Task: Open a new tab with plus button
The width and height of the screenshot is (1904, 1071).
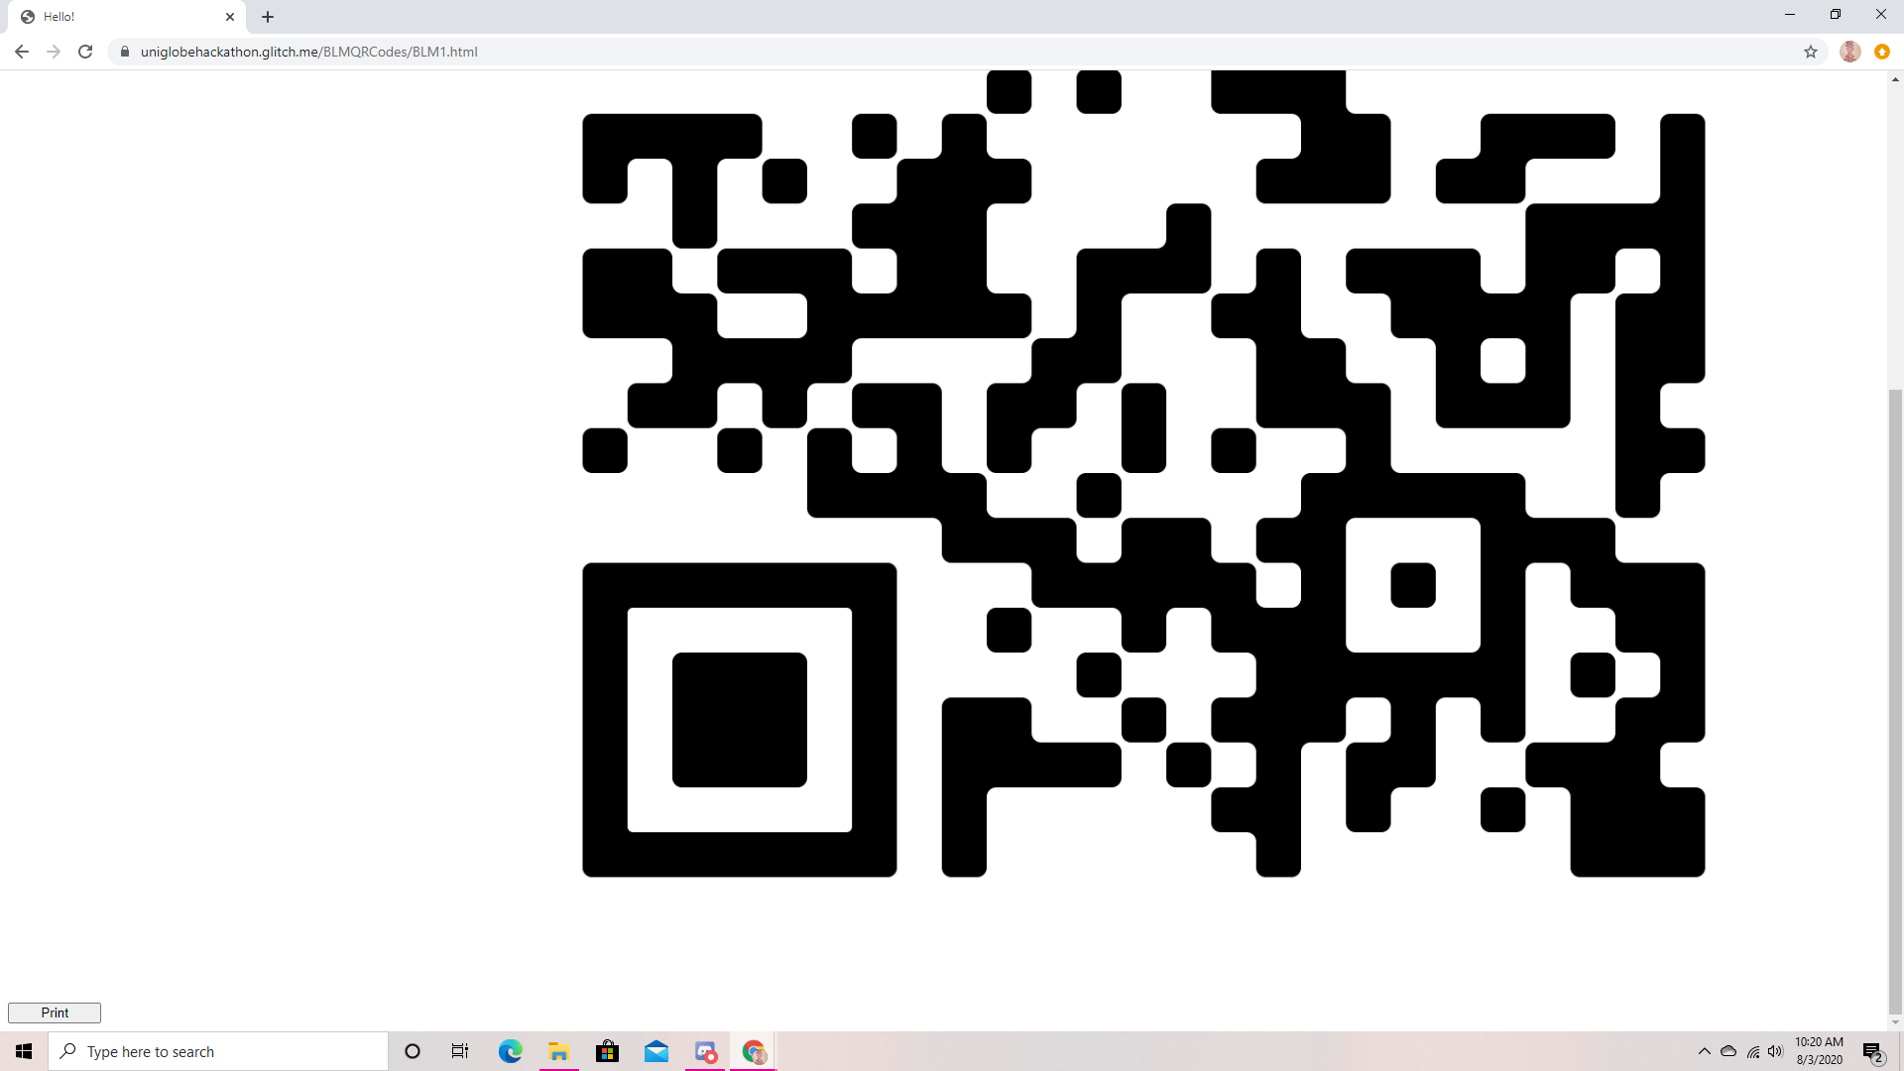Action: tap(268, 17)
